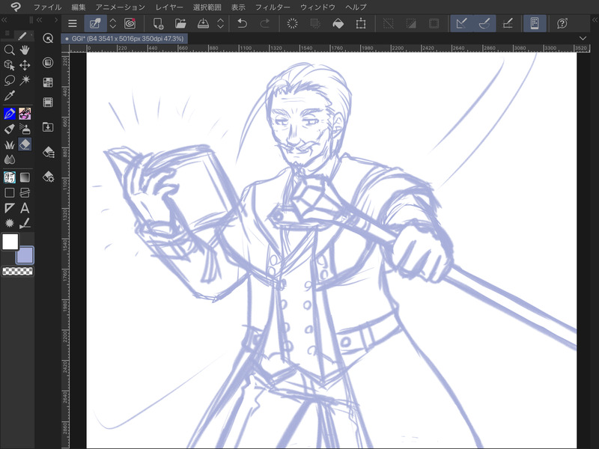599x449 pixels.
Task: Select the Balloon burst-shaped tool
Action: tap(9, 223)
